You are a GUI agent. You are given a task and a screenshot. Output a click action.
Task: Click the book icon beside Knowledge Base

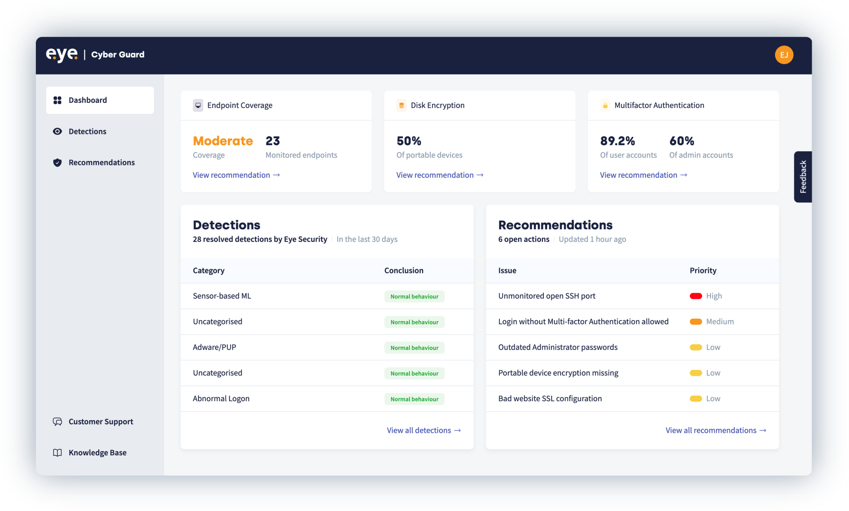coord(57,453)
